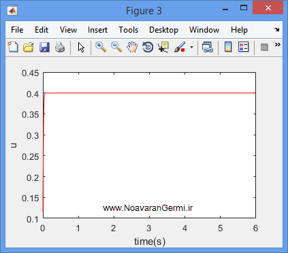Open the Window menu

pos(204,30)
